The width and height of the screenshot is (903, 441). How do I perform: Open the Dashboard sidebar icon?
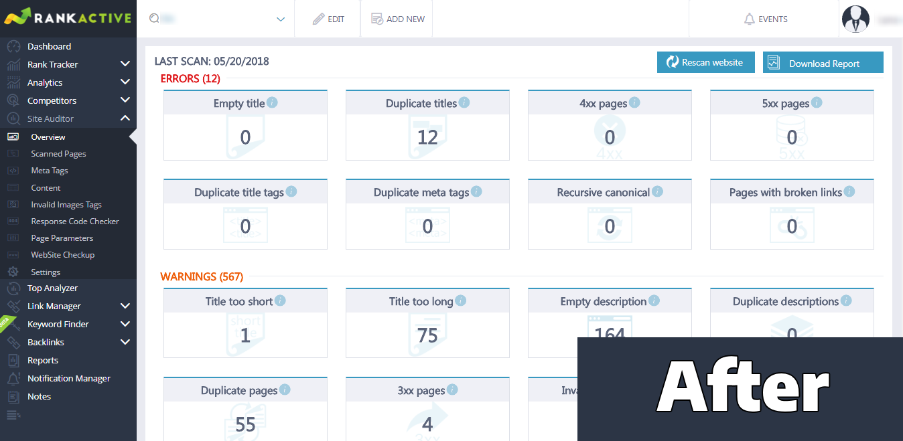tap(13, 46)
